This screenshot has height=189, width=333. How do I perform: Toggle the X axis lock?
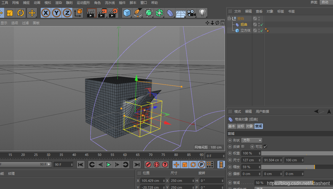coord(45,13)
